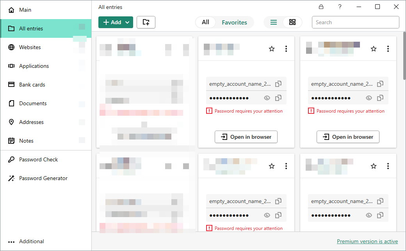
Task: Open the bottom-middle card's three-dot menu
Action: coord(286,166)
